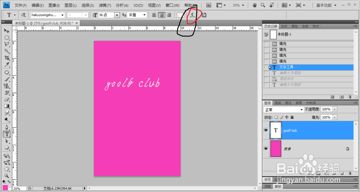Select the Elliptical Marquee tool
Image resolution: width=360 pixels, height=192 pixels.
point(6,37)
